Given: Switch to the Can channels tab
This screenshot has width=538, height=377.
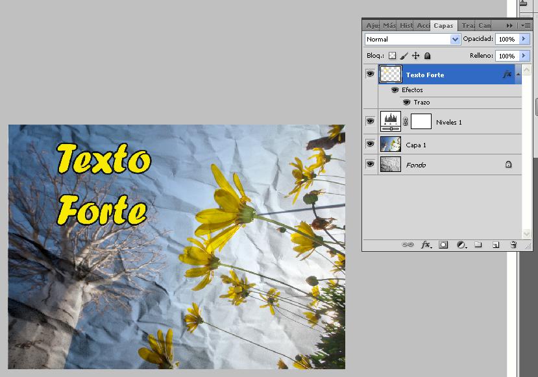Looking at the screenshot, I should click(484, 25).
